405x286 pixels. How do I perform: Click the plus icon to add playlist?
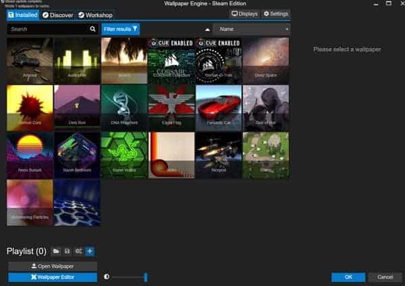[90, 252]
